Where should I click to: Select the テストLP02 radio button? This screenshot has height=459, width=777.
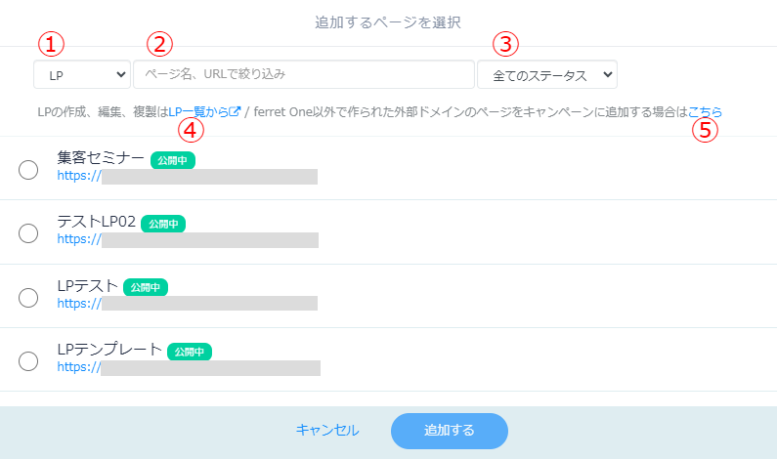tap(28, 233)
